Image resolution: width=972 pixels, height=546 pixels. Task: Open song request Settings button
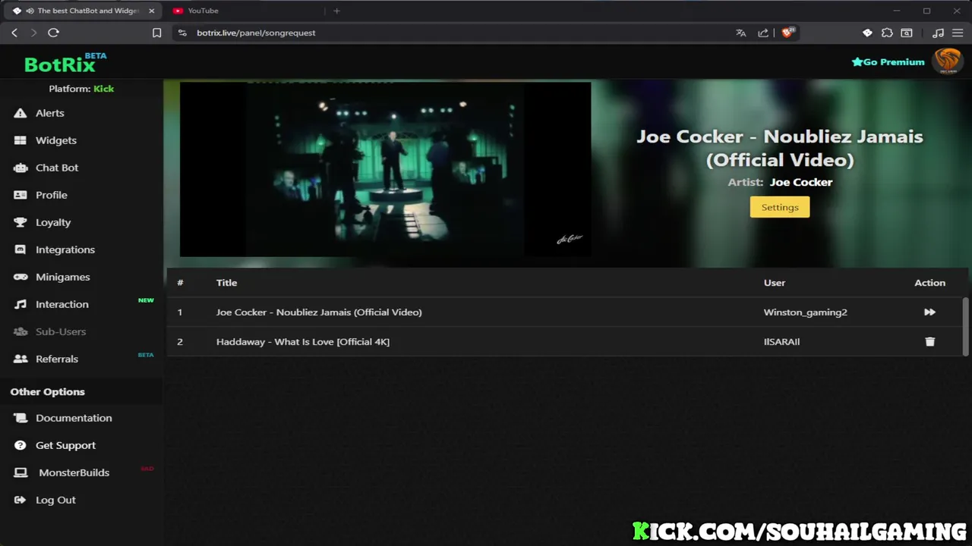click(780, 207)
